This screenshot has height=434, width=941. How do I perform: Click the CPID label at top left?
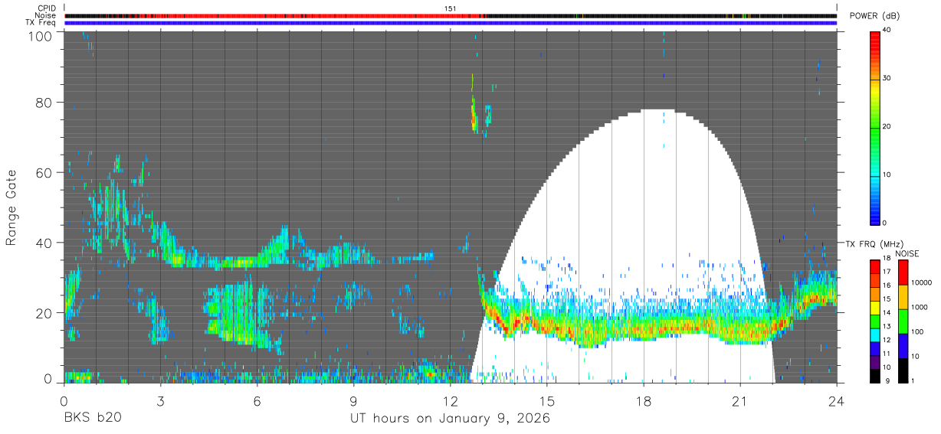pyautogui.click(x=48, y=8)
